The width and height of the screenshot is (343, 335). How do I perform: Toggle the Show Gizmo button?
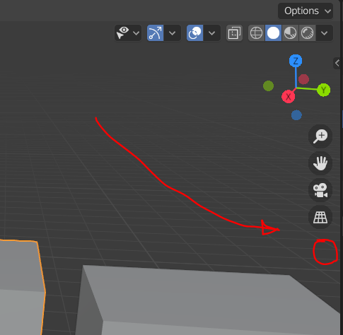point(155,33)
